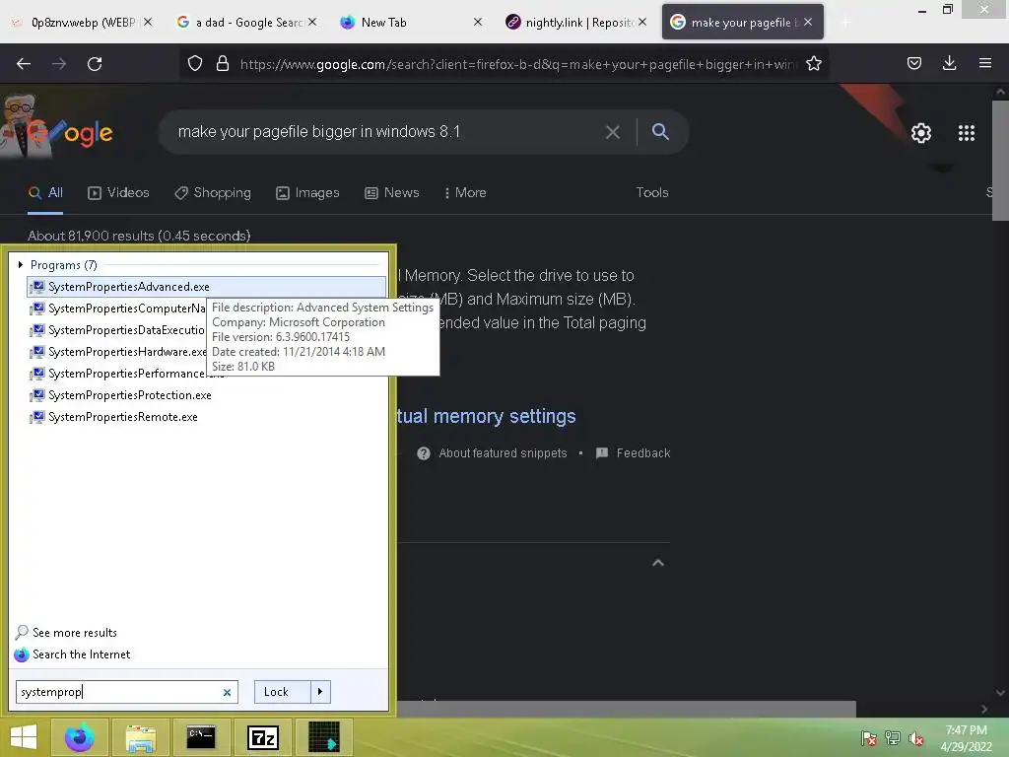Launch SystemPropertiesProtection.exe

120,395
